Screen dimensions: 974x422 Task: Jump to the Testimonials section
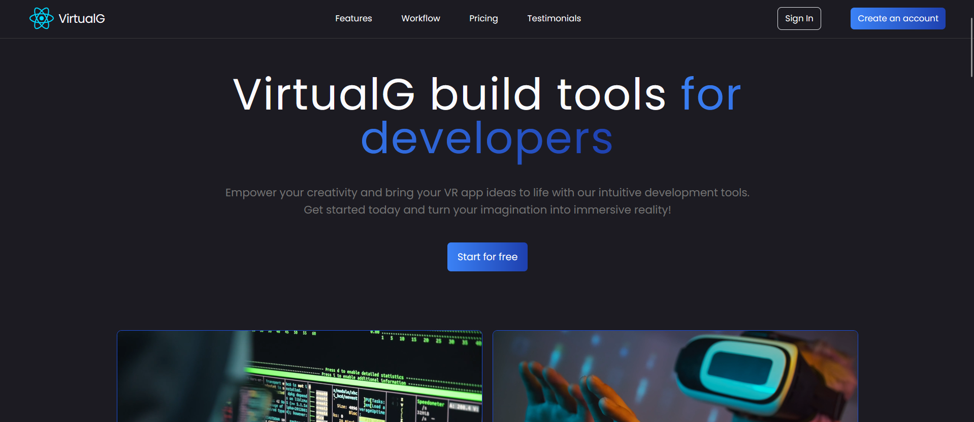[554, 18]
